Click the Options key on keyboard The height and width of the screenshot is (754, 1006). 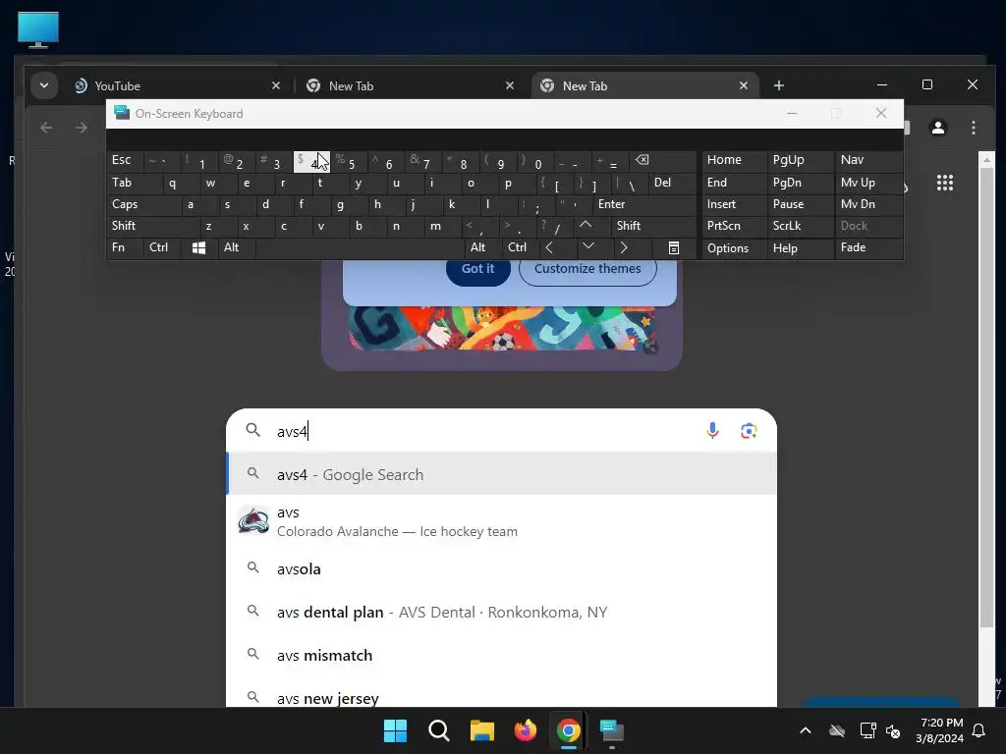tap(734, 247)
